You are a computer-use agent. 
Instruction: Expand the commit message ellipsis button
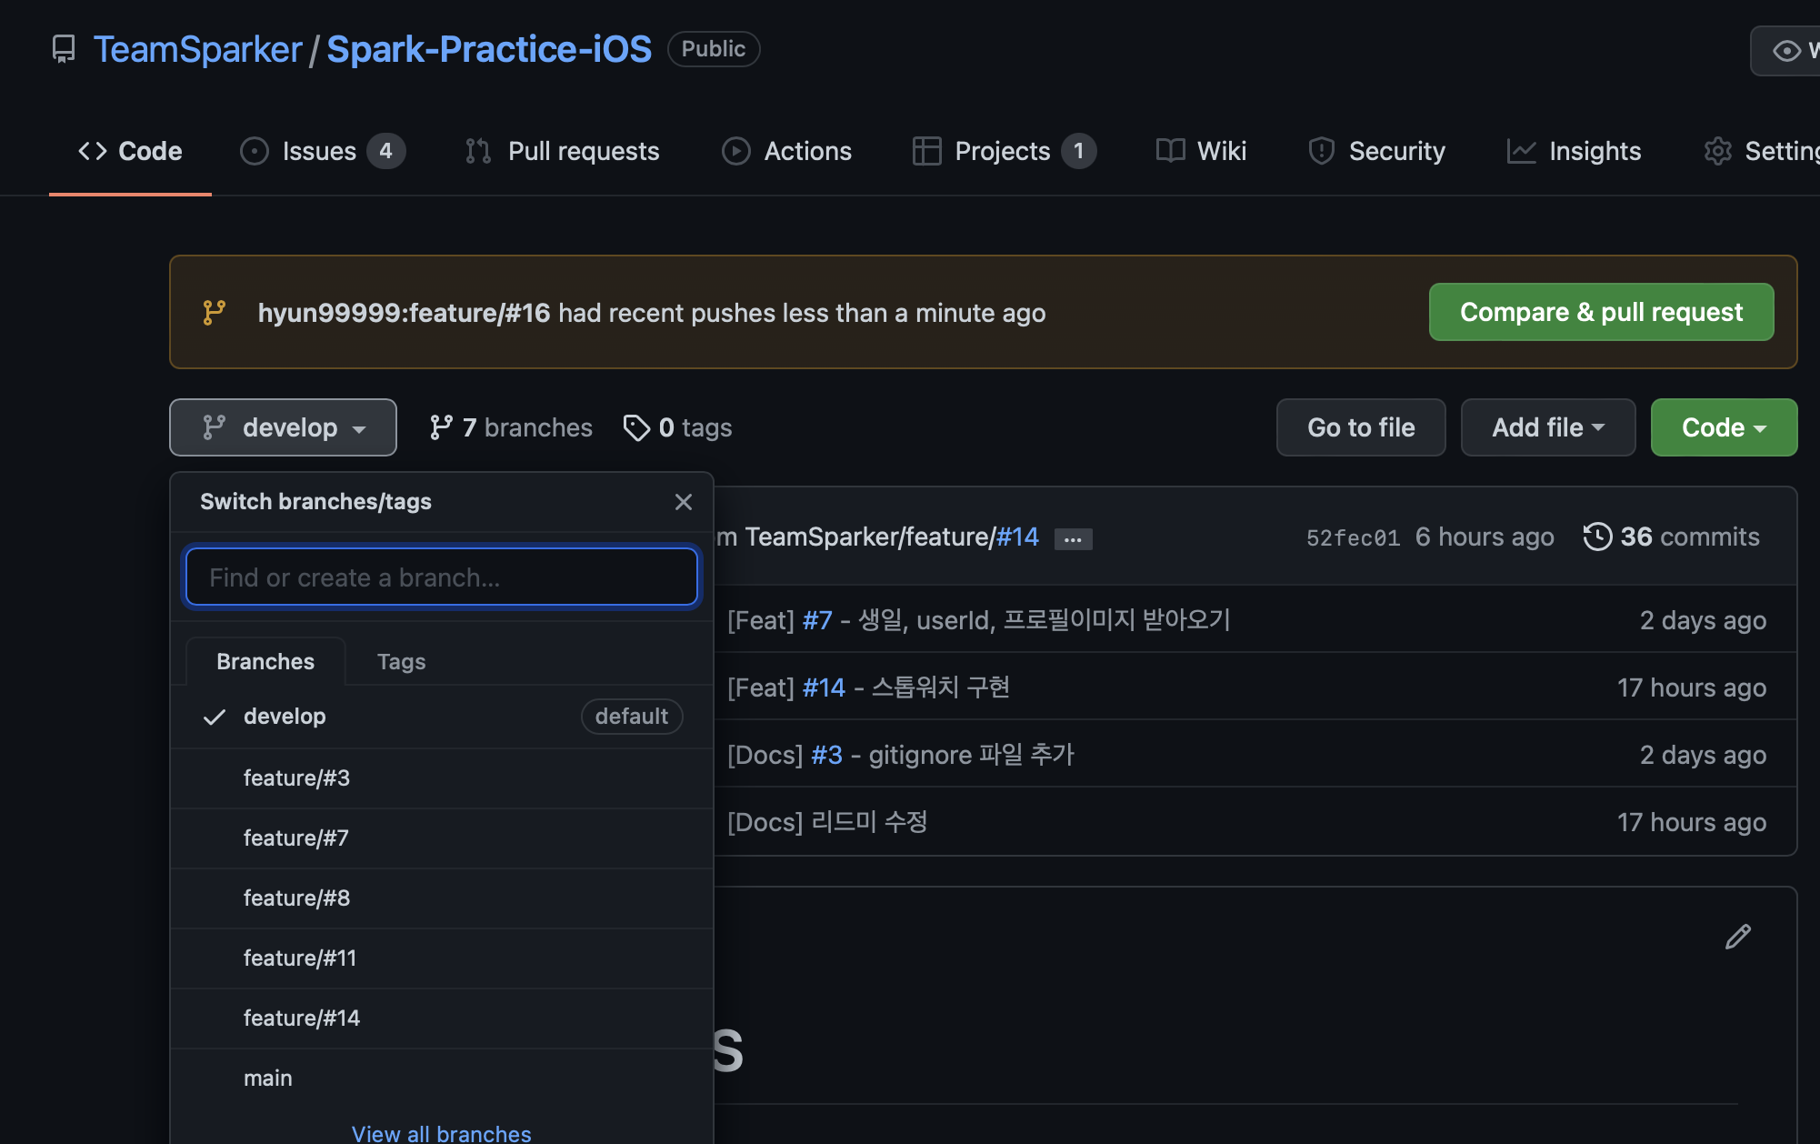tap(1073, 539)
